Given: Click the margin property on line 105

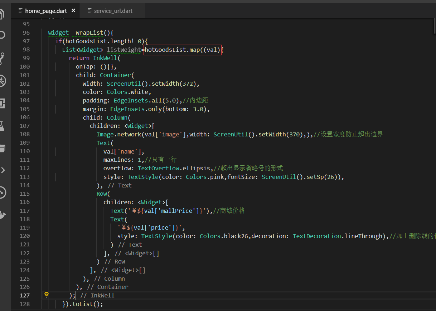Looking at the screenshot, I should pyautogui.click(x=93, y=109).
